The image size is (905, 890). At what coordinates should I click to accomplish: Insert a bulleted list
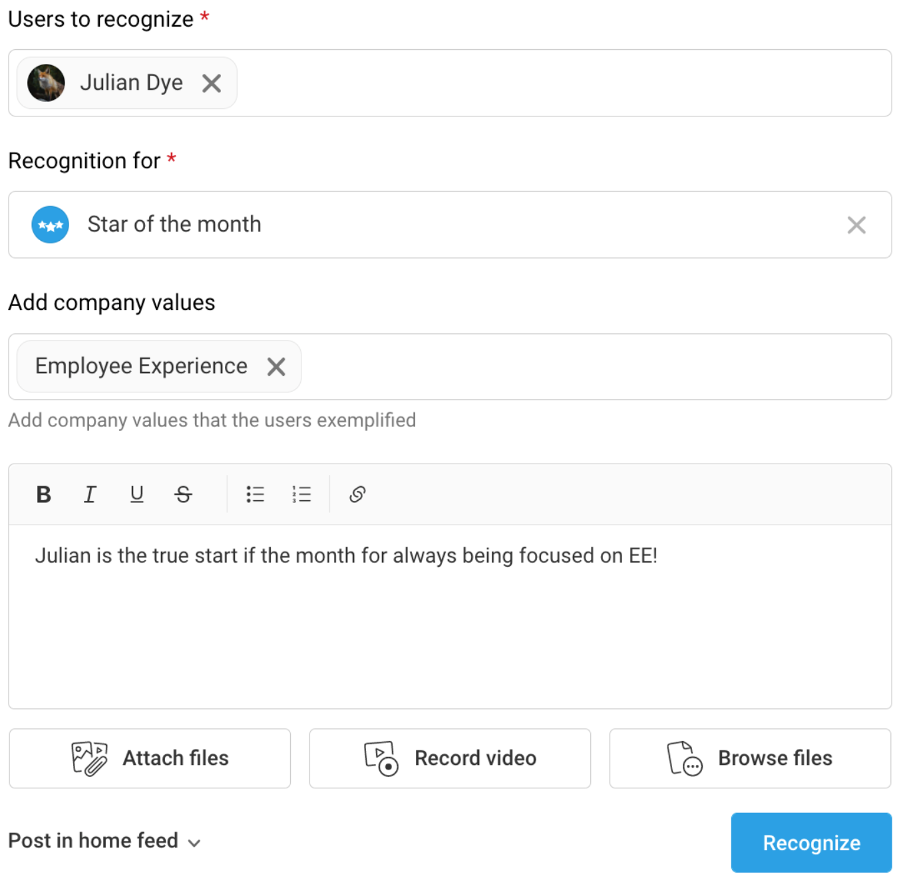[x=255, y=494]
